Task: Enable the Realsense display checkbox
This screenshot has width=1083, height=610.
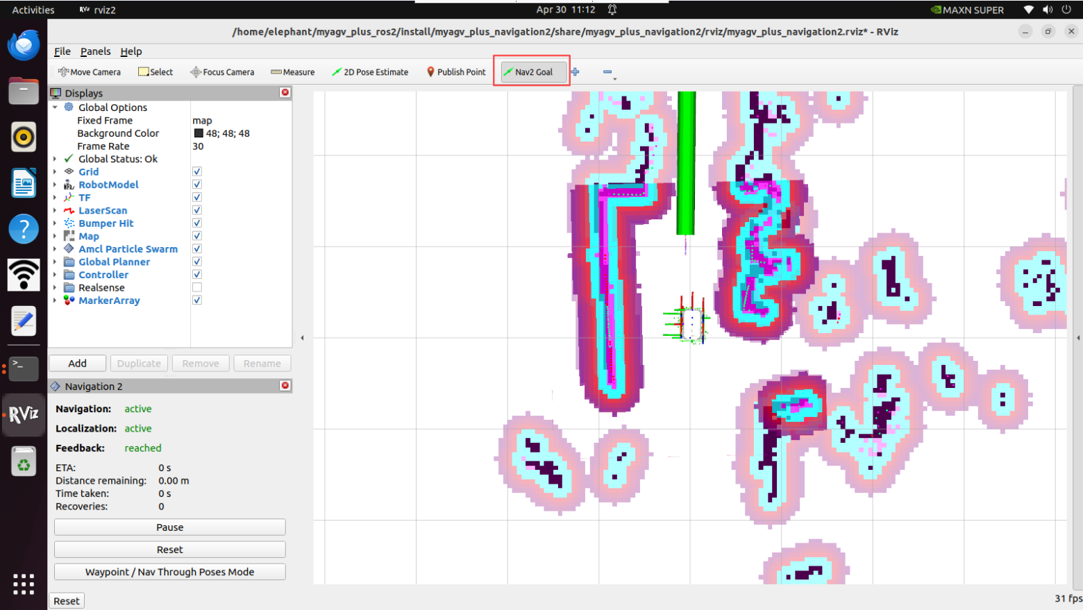Action: [197, 287]
